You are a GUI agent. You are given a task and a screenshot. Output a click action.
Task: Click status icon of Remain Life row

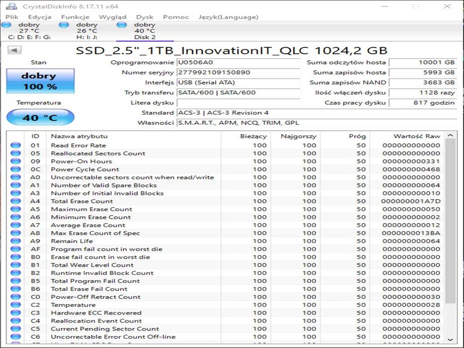click(16, 241)
